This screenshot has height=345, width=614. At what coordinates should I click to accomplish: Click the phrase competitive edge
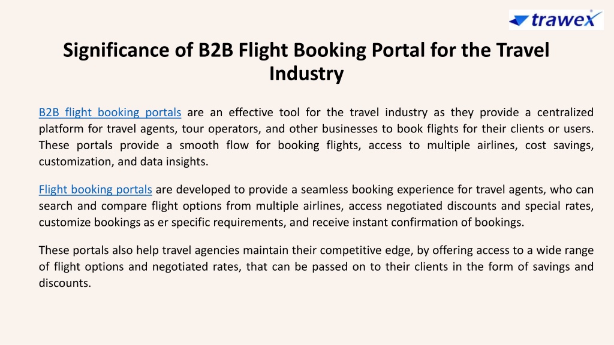click(365, 250)
